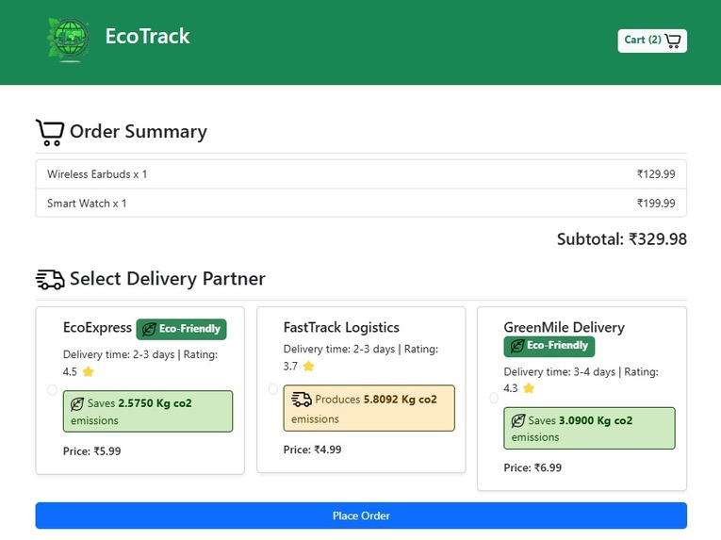
Task: Click the star next to rating 4.5
Action: click(88, 371)
